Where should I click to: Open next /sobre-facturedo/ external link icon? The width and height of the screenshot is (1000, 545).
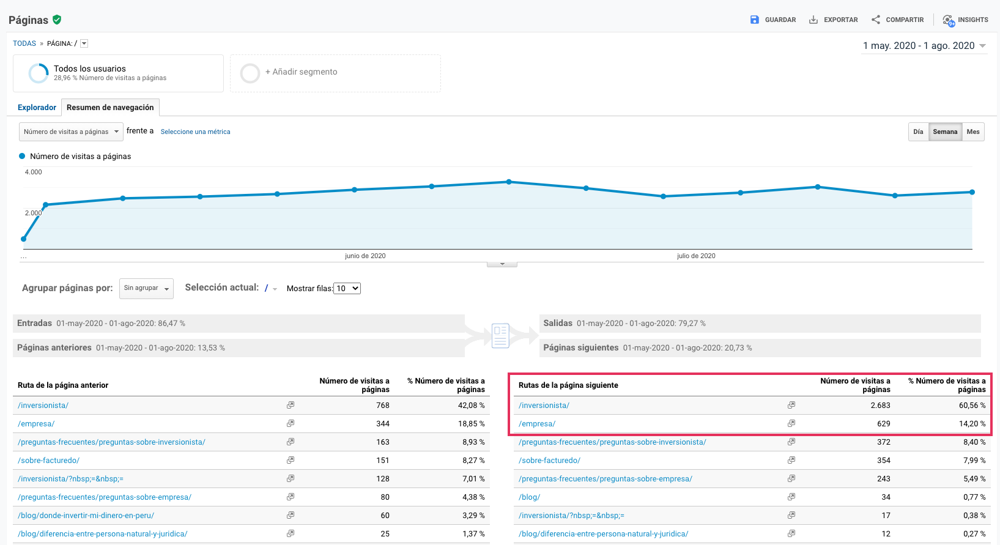pyautogui.click(x=791, y=460)
